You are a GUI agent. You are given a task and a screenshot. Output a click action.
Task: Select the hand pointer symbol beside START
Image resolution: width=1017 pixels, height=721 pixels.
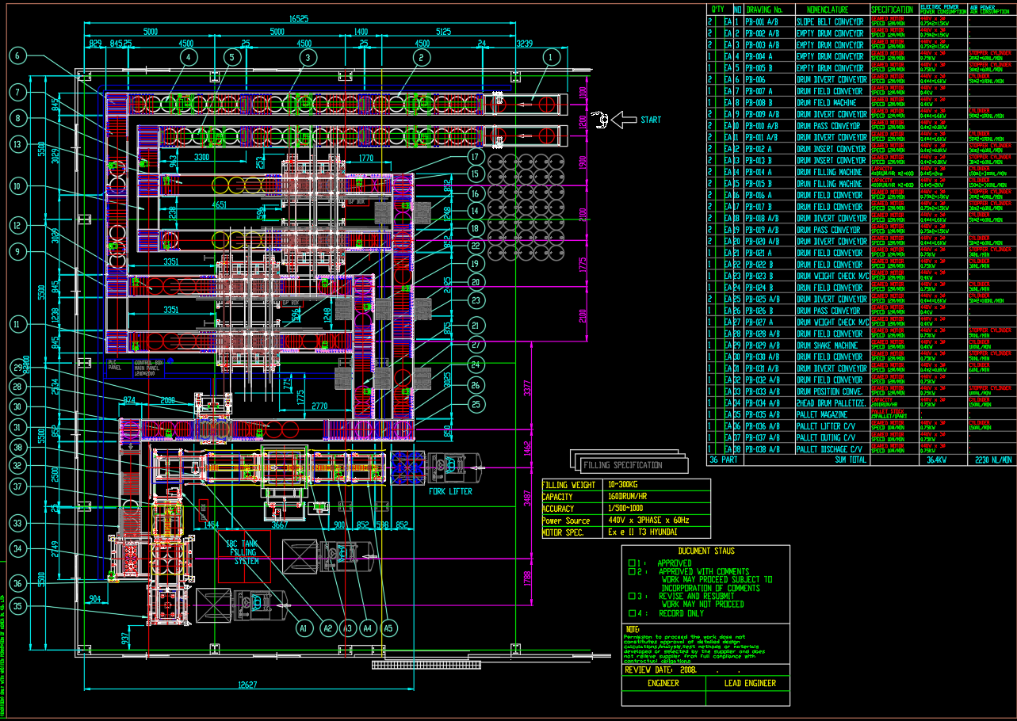602,120
